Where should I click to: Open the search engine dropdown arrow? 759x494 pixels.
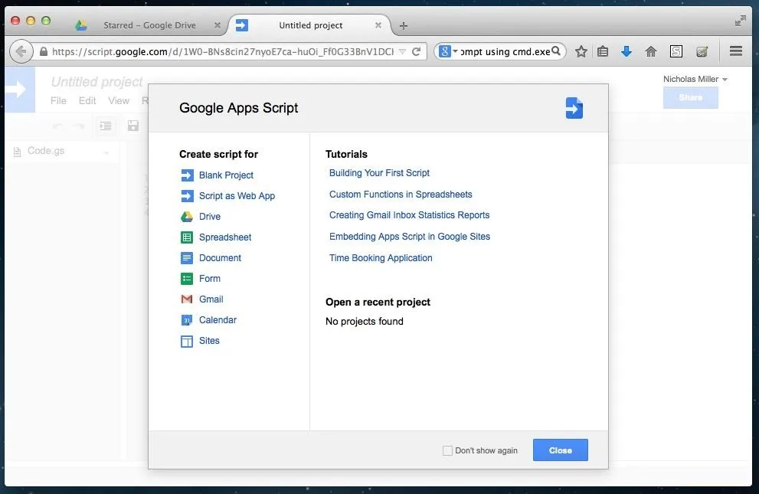455,51
